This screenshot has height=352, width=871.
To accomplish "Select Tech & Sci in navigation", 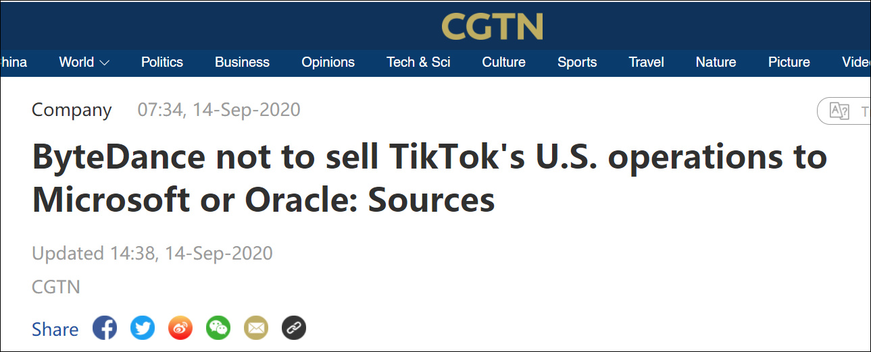I will tap(418, 62).
